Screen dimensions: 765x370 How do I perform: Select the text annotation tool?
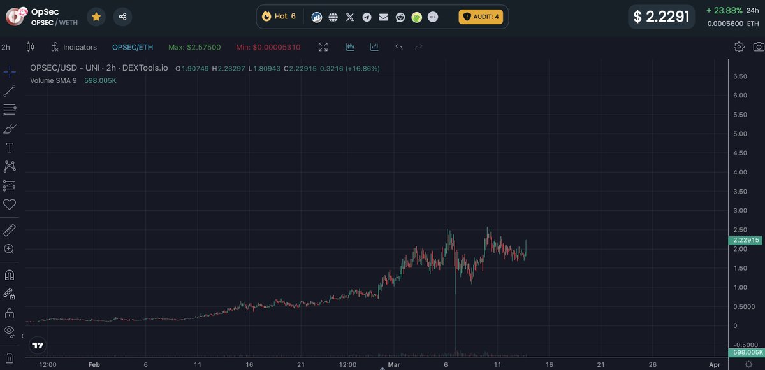10,148
